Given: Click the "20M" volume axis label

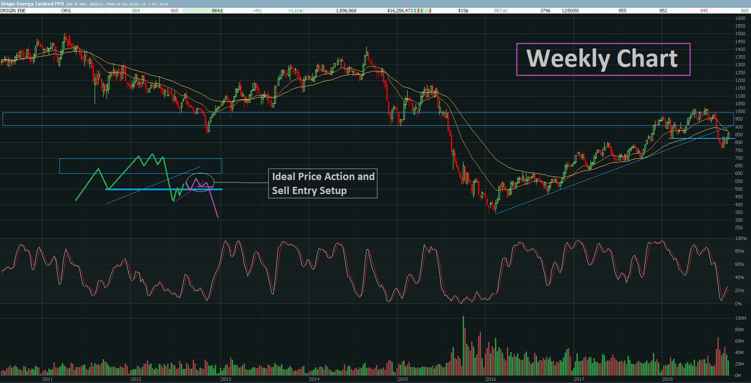Looking at the screenshot, I should pyautogui.click(x=739, y=364).
